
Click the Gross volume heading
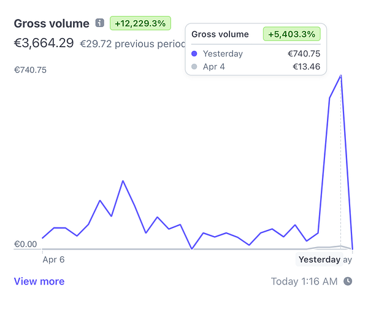(x=52, y=23)
